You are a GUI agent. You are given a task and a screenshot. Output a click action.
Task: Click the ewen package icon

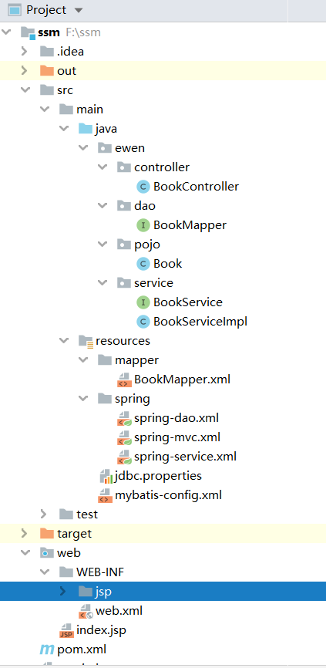click(105, 148)
